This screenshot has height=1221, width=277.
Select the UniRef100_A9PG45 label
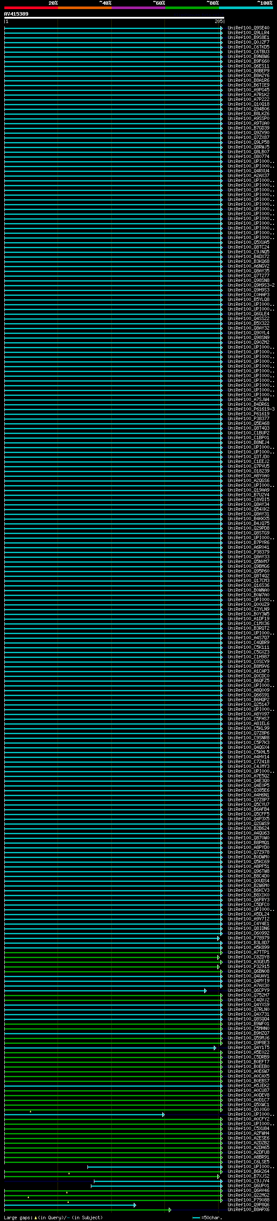248,90
